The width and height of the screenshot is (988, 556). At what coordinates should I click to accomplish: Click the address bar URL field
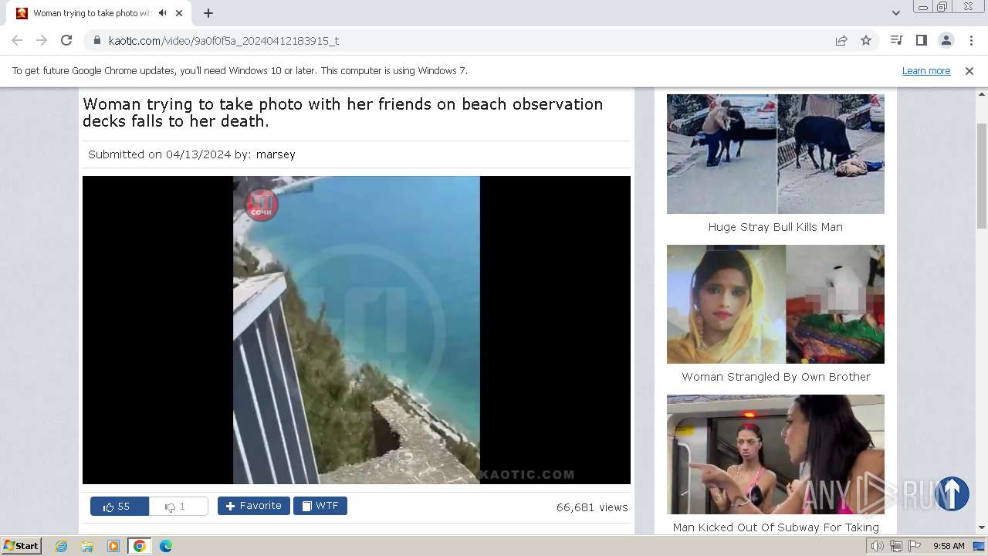[463, 40]
